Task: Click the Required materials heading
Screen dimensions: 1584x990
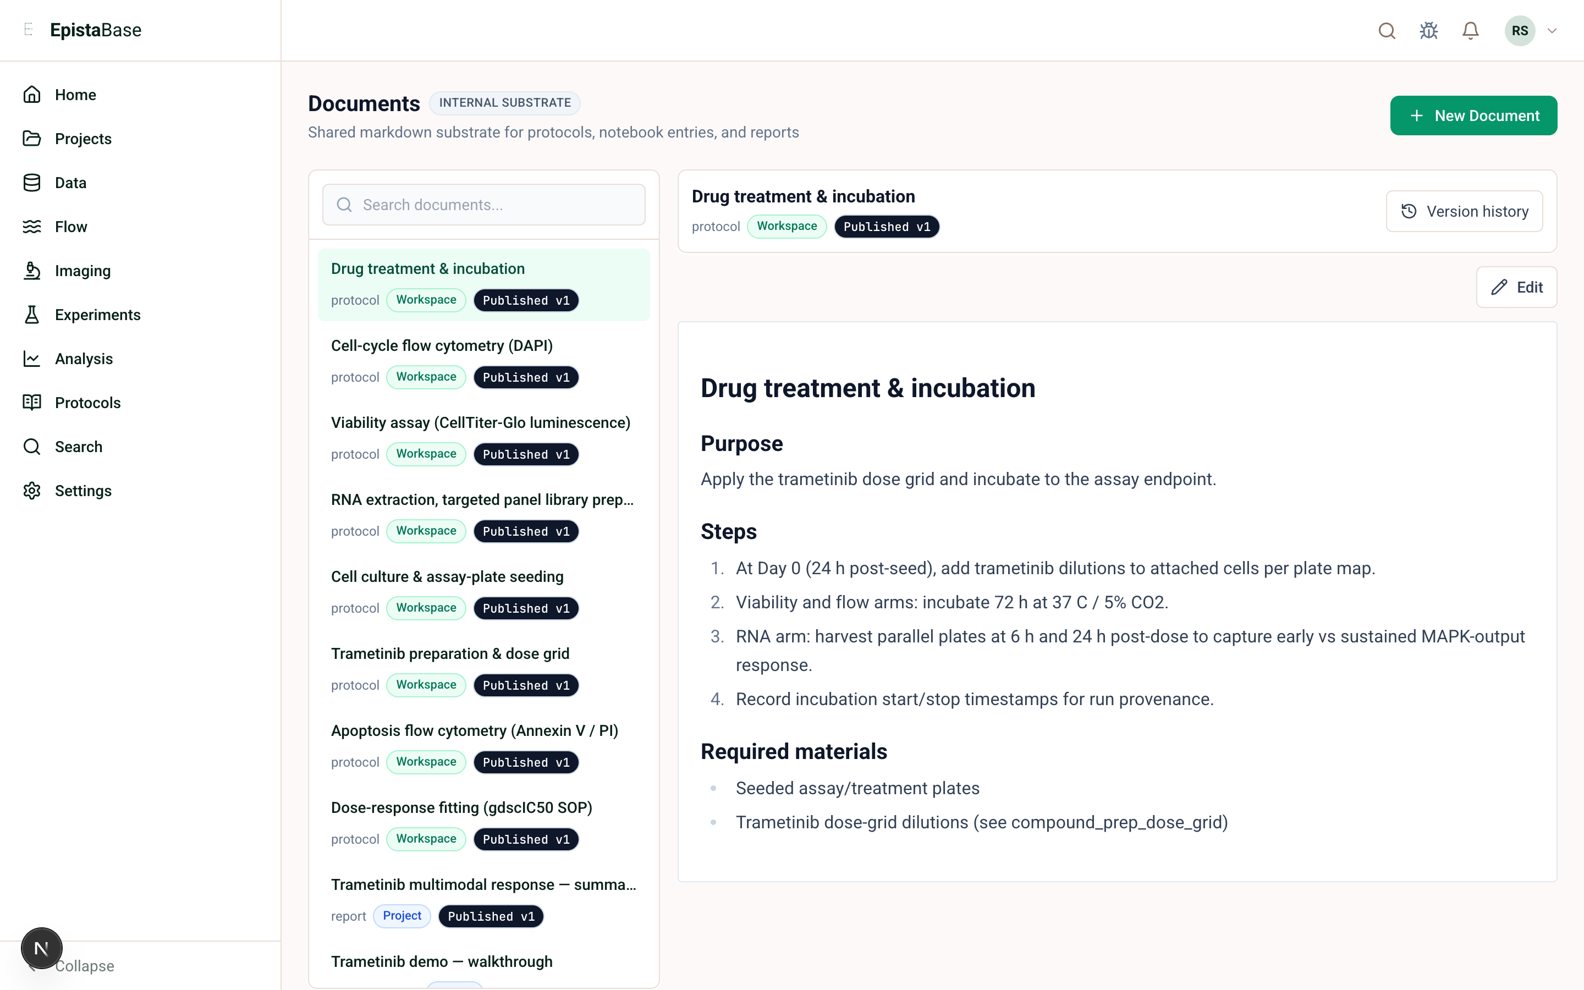Action: [x=793, y=751]
